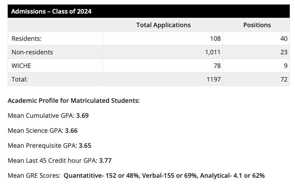295x184 pixels.
Task: Click the total applications value 1197
Action: 214,79
